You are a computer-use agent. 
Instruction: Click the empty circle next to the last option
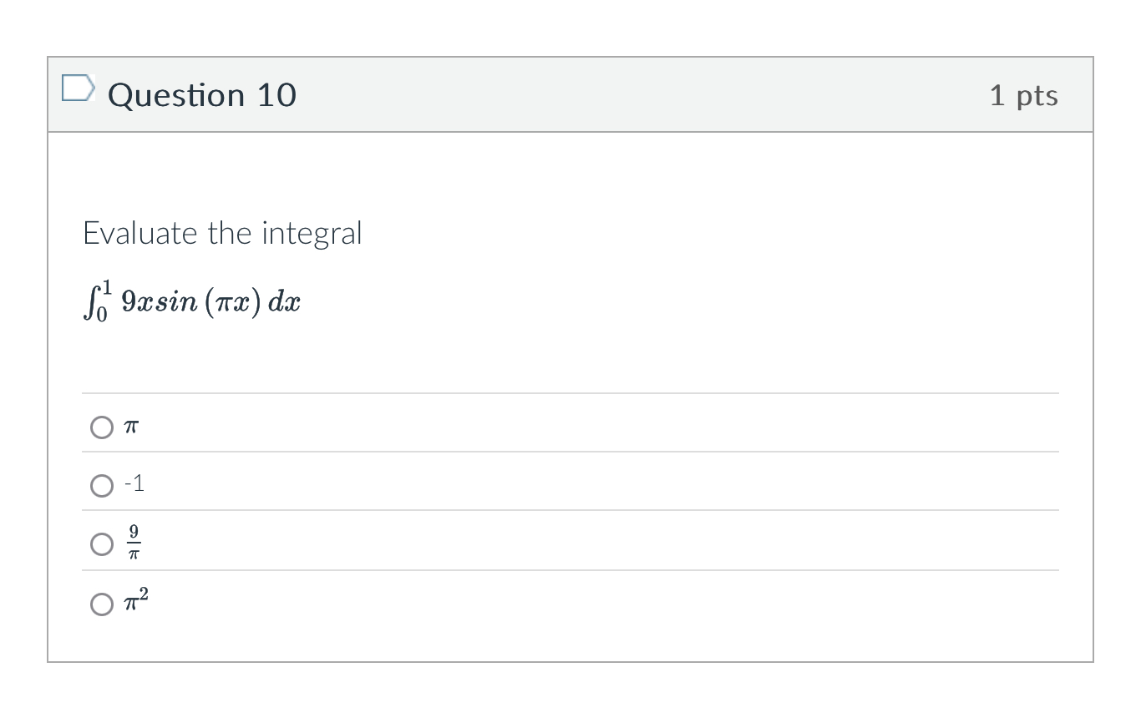[x=101, y=604]
